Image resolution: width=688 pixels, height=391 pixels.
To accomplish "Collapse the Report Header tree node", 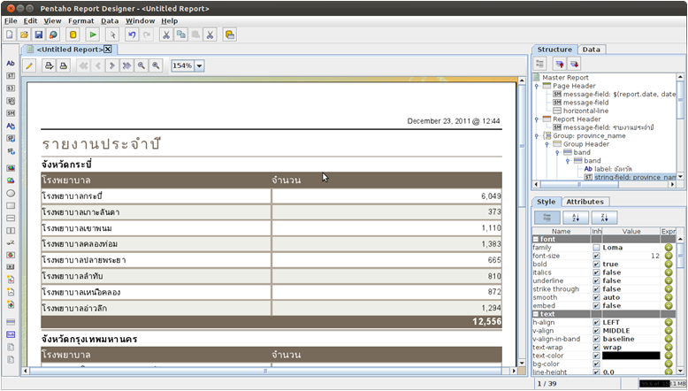I will (537, 119).
